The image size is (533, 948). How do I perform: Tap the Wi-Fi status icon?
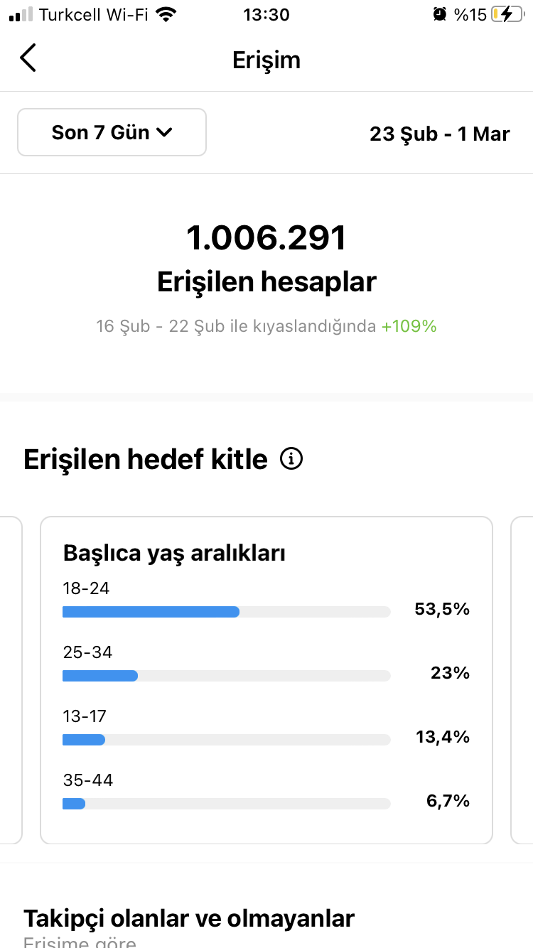point(166,14)
